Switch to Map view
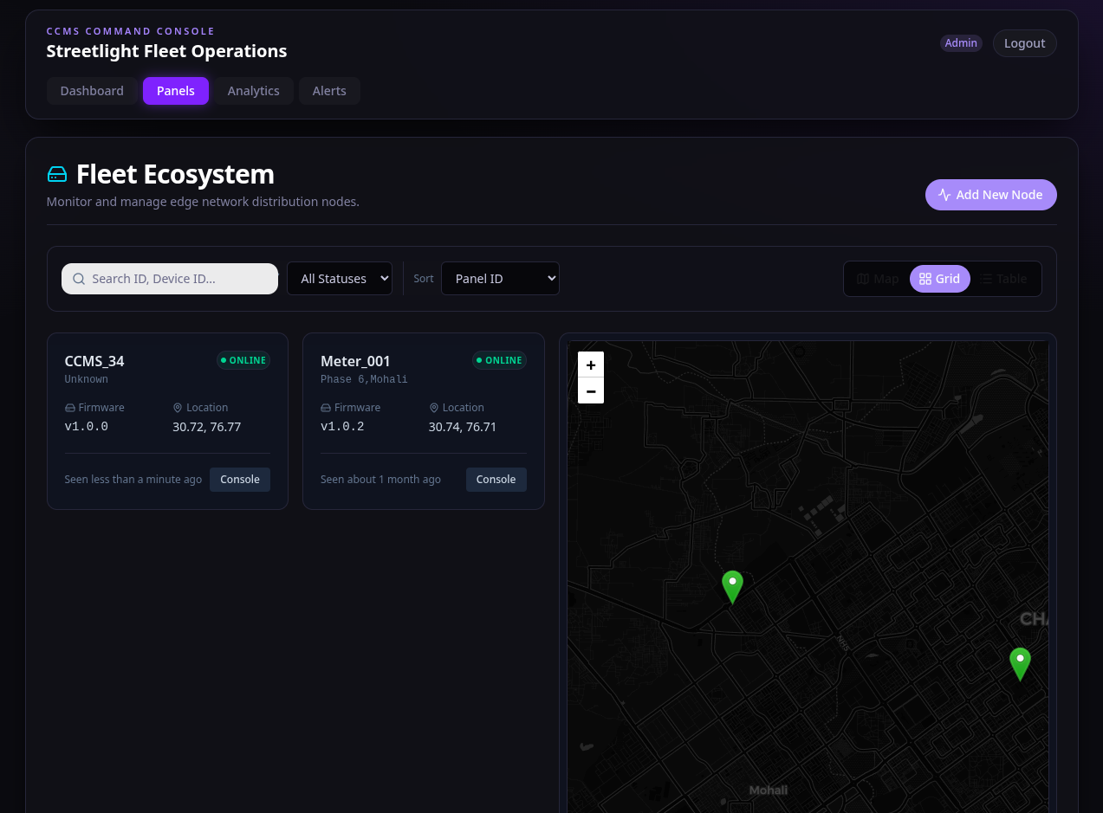Image resolution: width=1103 pixels, height=813 pixels. [x=878, y=279]
